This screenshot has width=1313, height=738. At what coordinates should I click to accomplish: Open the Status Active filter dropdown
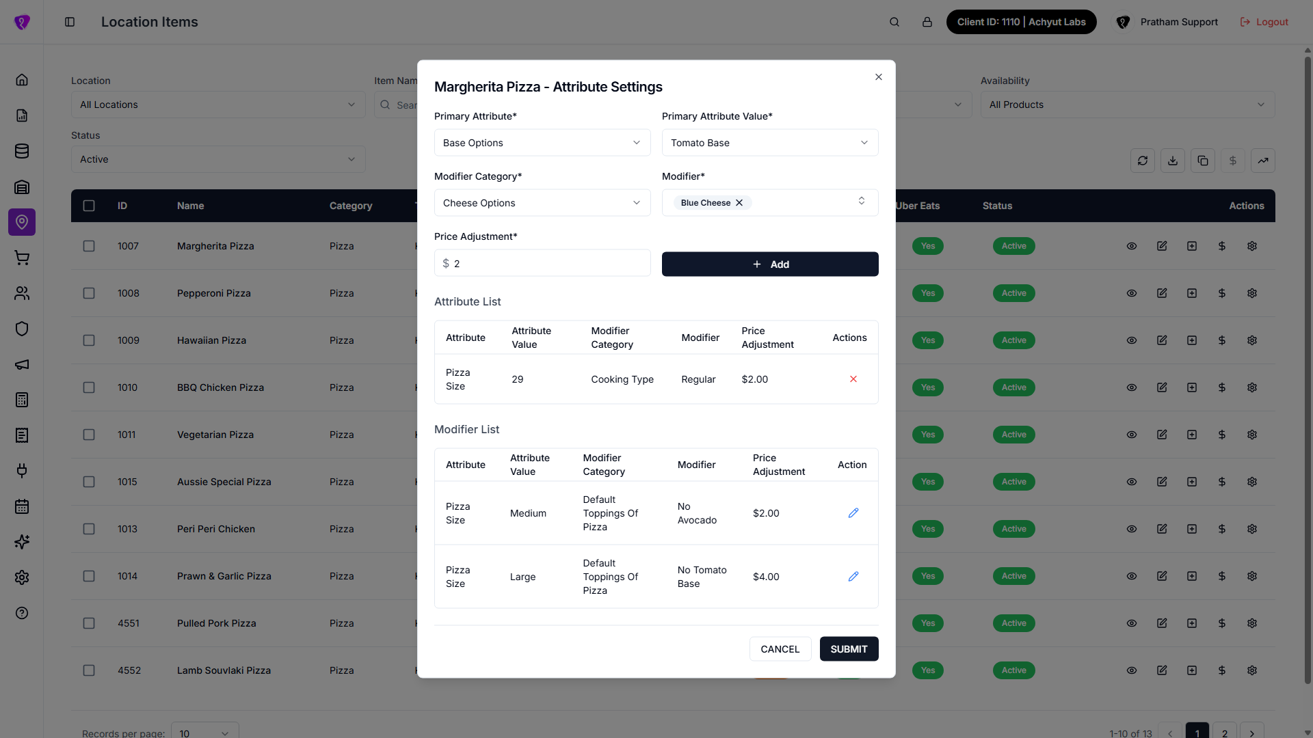click(x=218, y=159)
